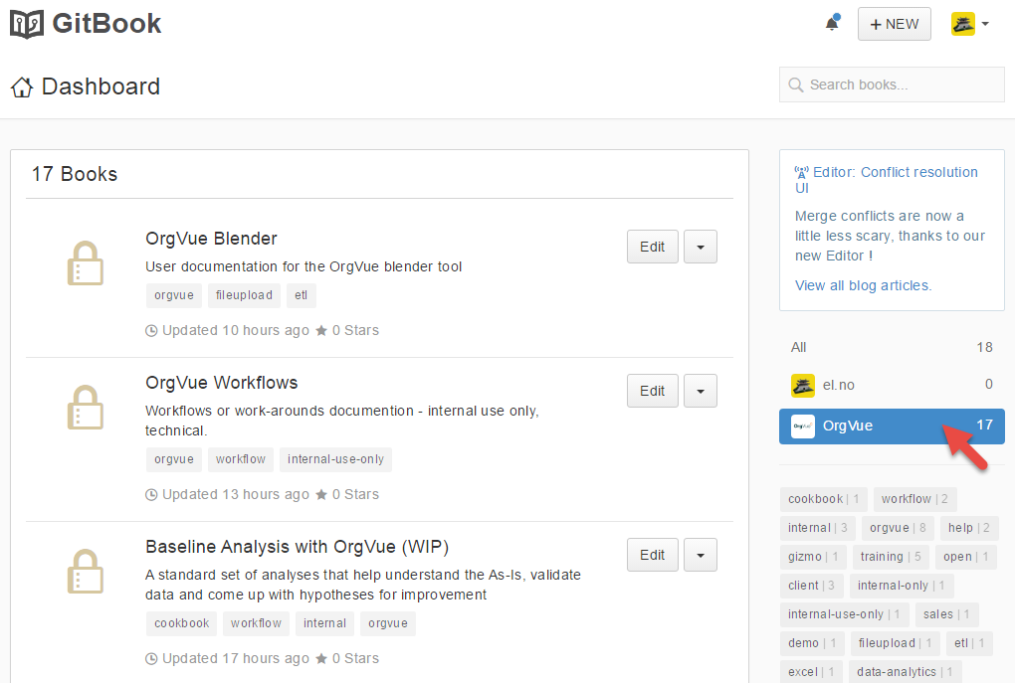Open the user avatar account dropdown
The image size is (1015, 683).
click(x=970, y=24)
